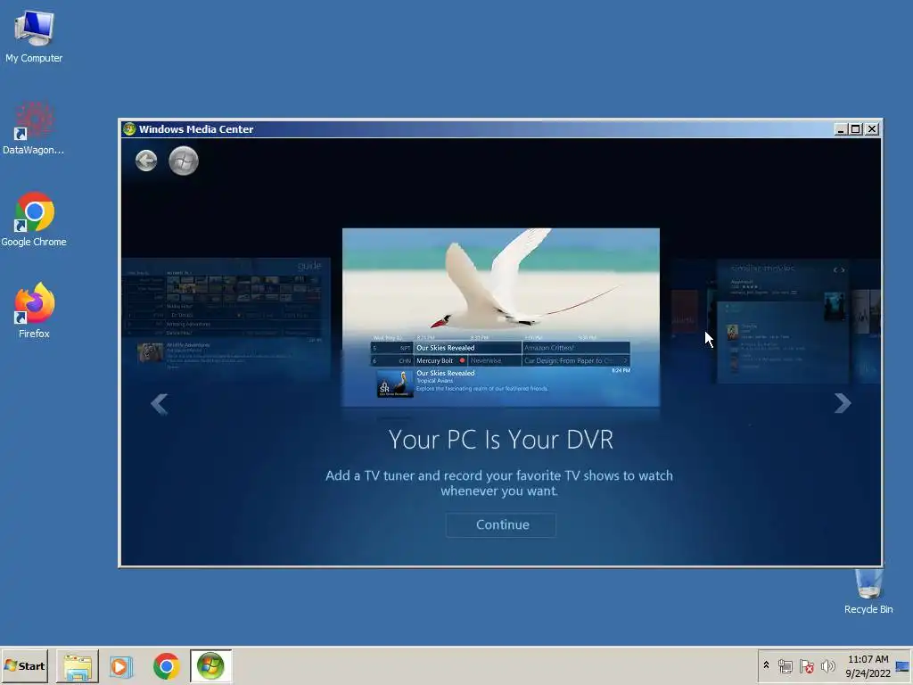Open Windows Explorer from the taskbar
Viewport: 913px width, 685px height.
pos(78,665)
